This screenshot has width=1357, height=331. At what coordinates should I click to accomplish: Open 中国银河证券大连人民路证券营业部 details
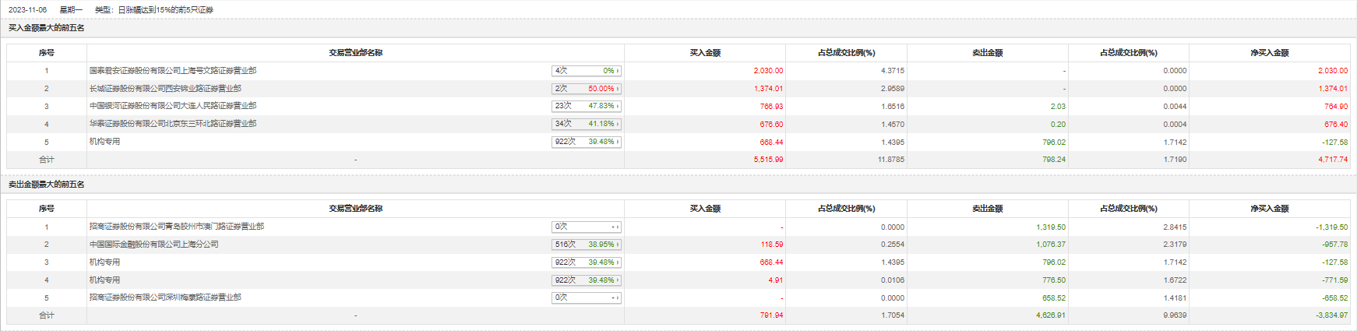(172, 106)
